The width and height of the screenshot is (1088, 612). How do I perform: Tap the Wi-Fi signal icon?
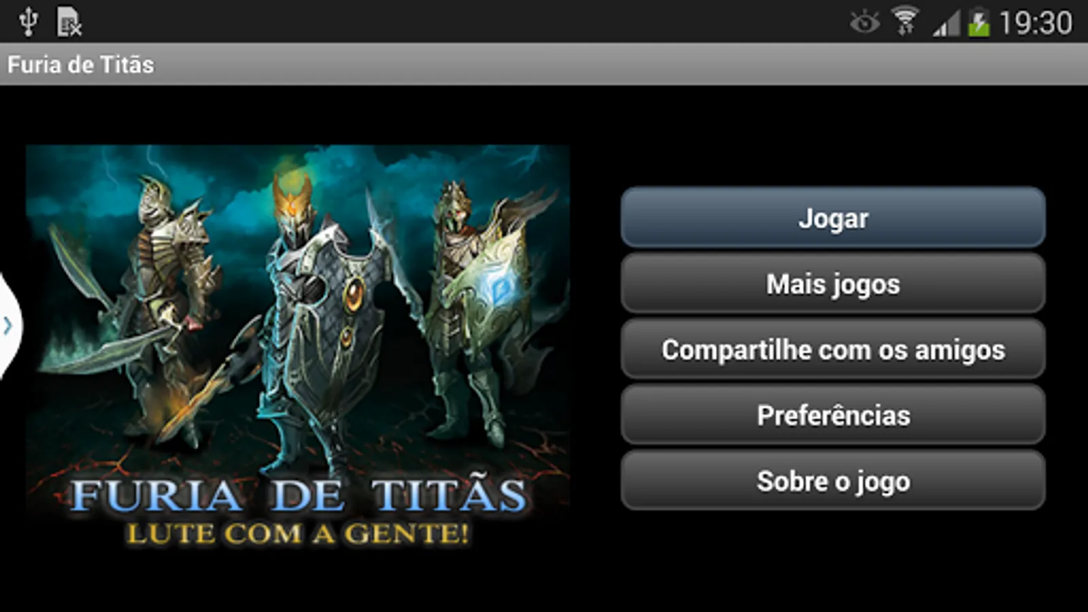(905, 21)
